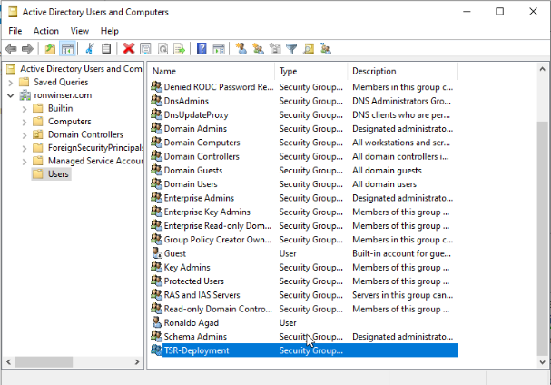Click the red Delete icon in toolbar
This screenshot has width=551, height=385.
[x=129, y=49]
